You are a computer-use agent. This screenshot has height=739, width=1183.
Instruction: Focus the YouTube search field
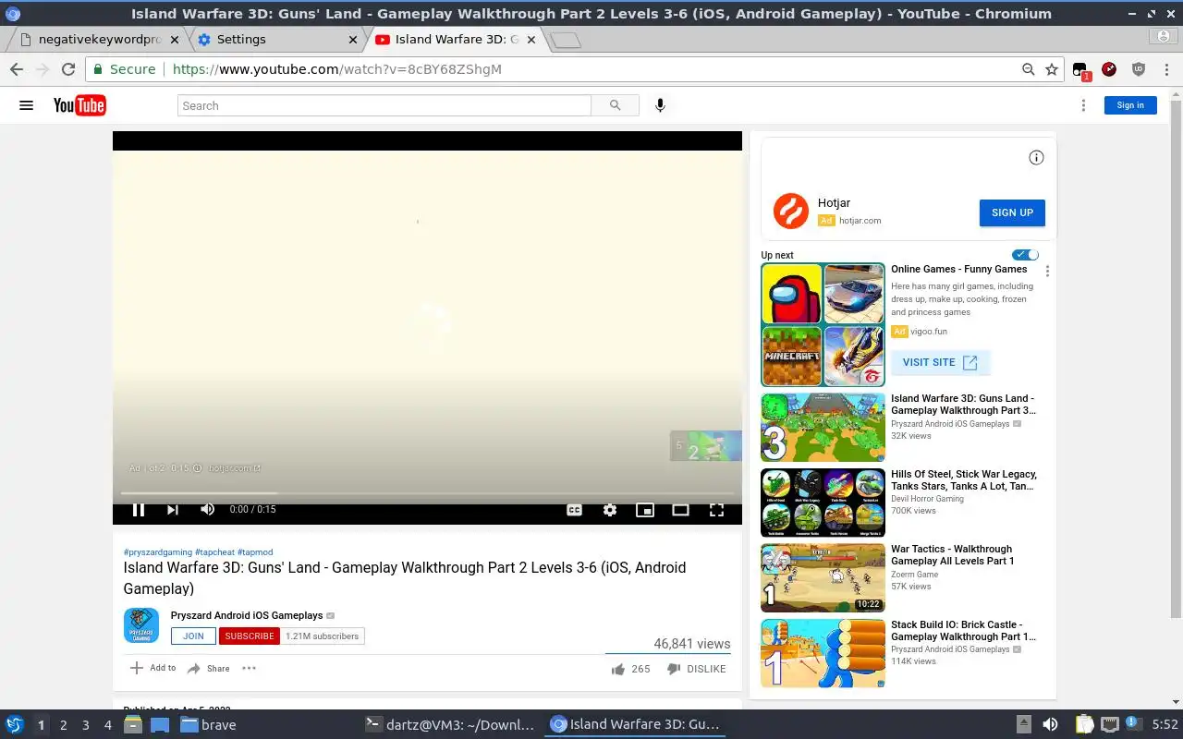384,105
